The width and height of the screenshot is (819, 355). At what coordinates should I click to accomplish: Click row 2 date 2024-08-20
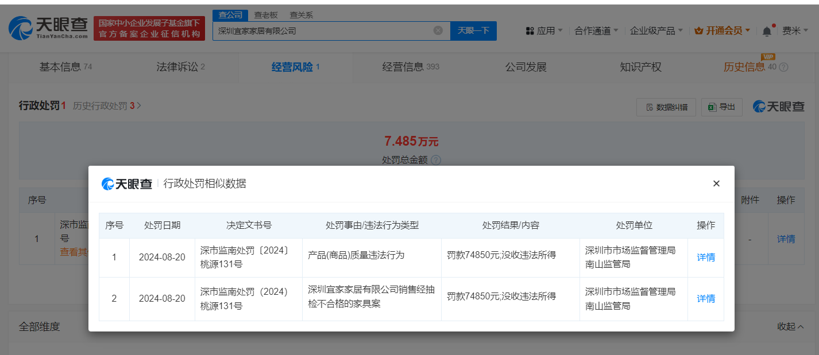pyautogui.click(x=162, y=299)
